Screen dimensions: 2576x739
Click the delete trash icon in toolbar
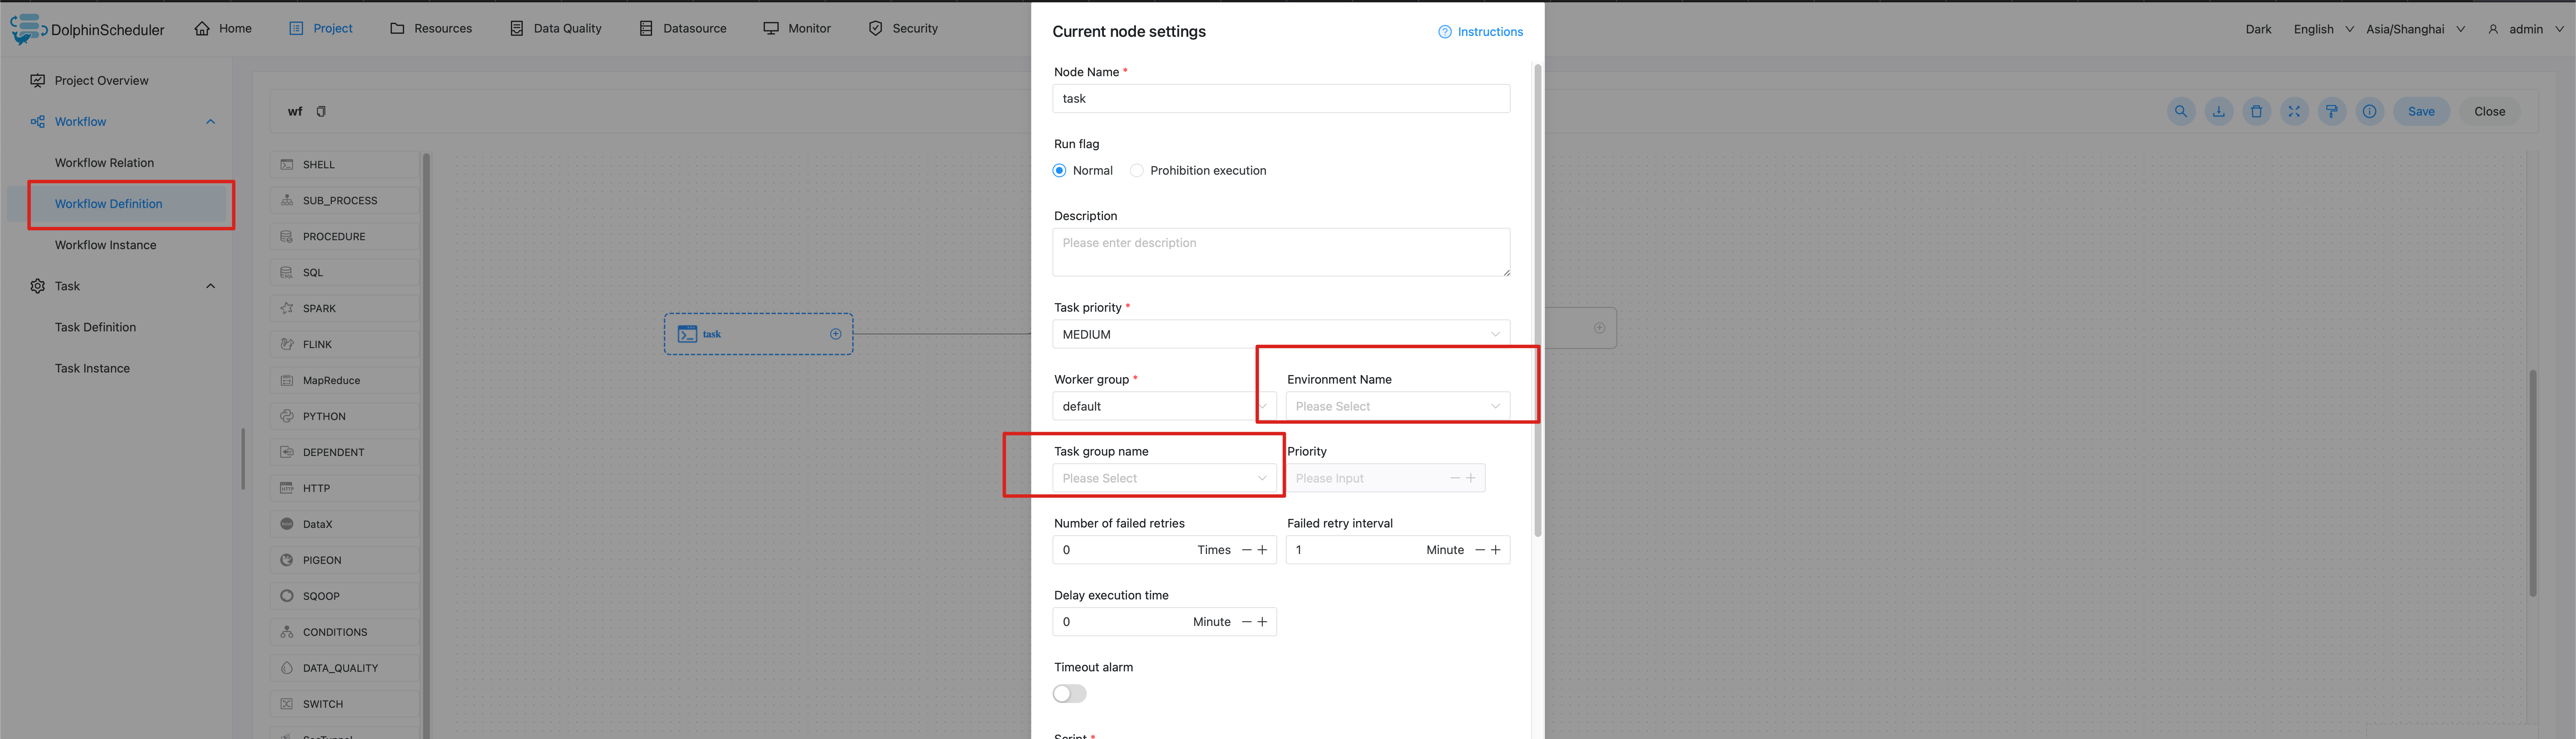[2257, 111]
